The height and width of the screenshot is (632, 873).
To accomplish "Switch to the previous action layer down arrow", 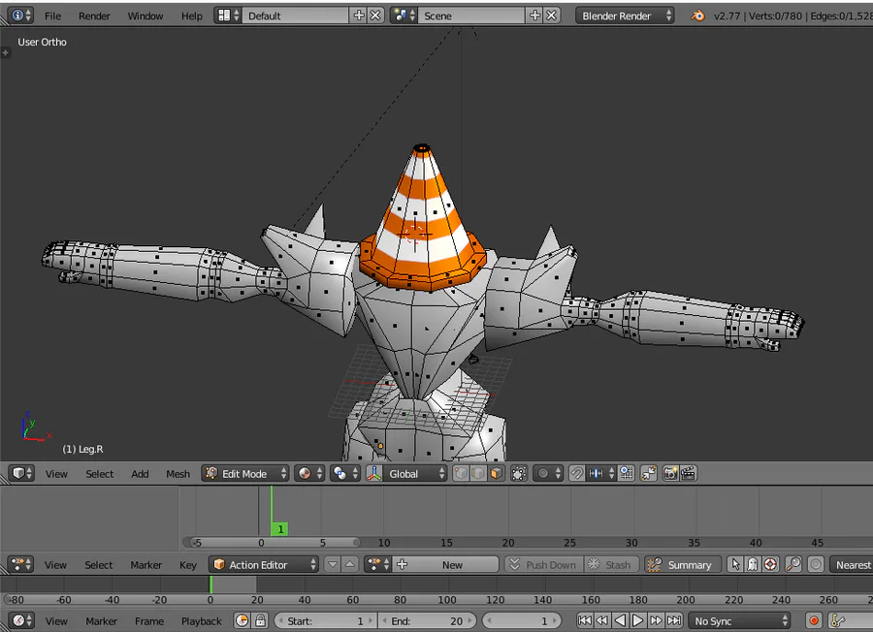I will point(333,565).
